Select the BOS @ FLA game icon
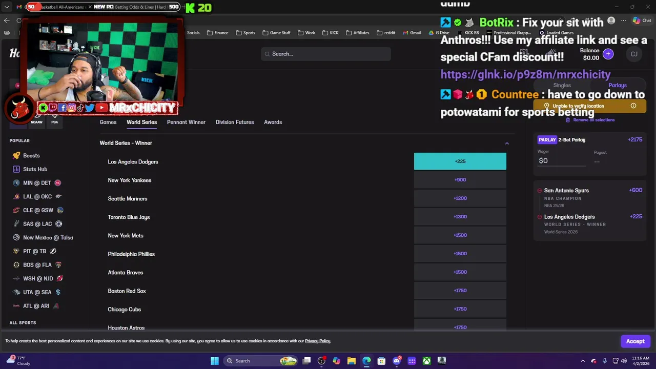The image size is (656, 369). click(x=16, y=265)
